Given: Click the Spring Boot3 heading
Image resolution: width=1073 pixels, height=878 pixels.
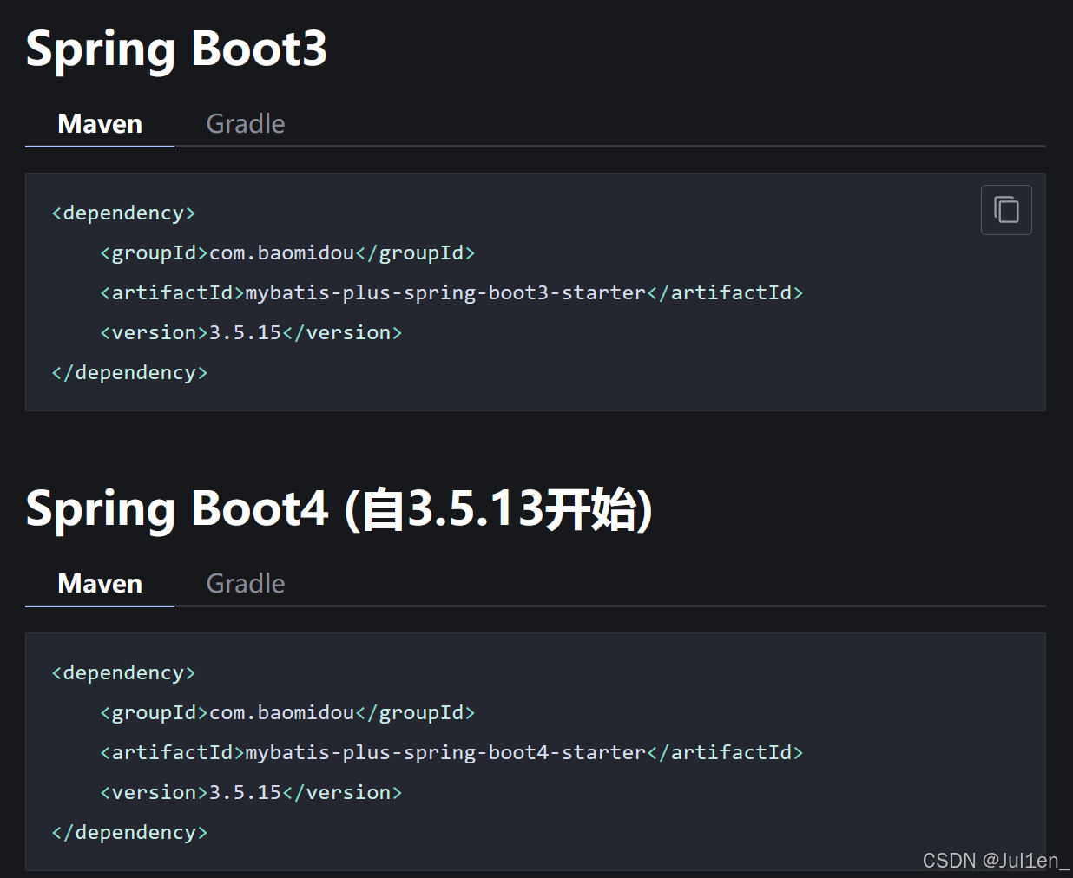Looking at the screenshot, I should tap(176, 49).
